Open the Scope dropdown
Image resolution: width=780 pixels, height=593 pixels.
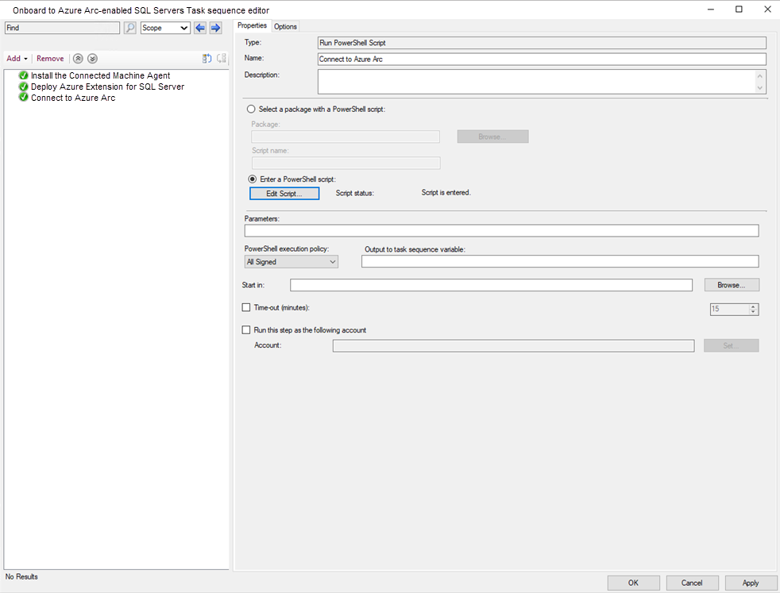[165, 28]
